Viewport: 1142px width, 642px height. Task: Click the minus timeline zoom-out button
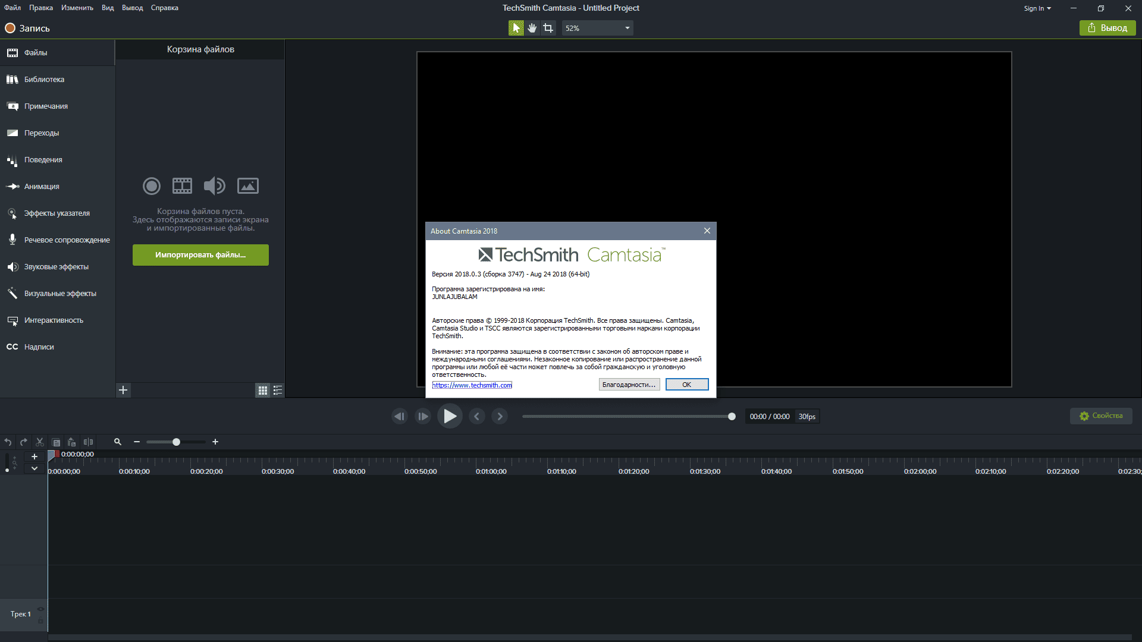coord(137,442)
